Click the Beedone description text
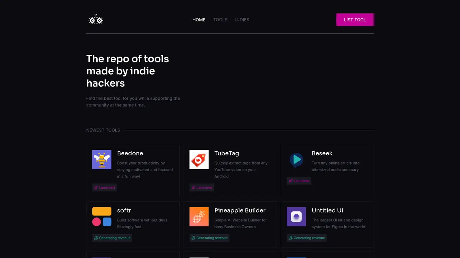The image size is (460, 258). coord(145,170)
